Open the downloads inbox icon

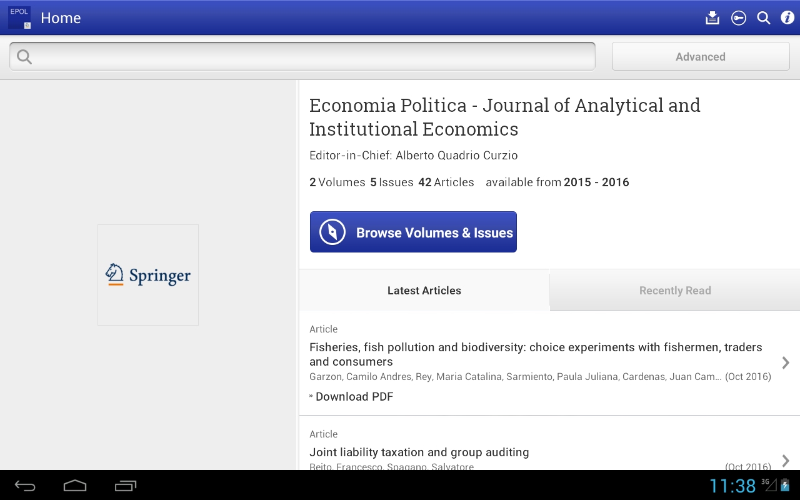point(712,18)
